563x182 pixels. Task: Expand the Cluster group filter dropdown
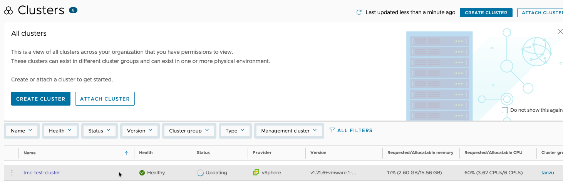click(x=189, y=131)
